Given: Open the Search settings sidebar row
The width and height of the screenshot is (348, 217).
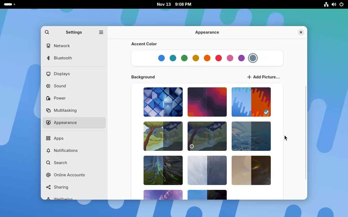Looking at the screenshot, I should pos(74,163).
